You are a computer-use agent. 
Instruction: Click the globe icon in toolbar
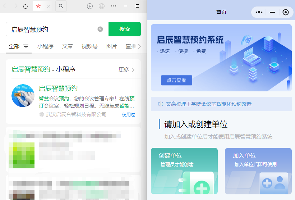(102, 6)
